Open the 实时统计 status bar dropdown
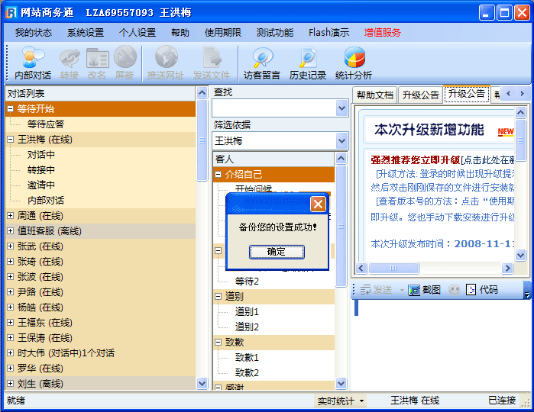The image size is (534, 412). click(x=361, y=401)
